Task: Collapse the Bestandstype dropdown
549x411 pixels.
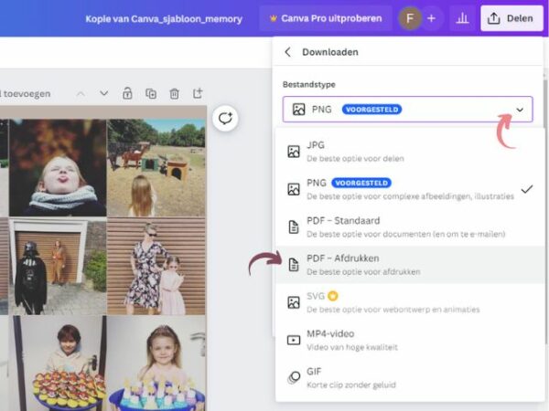Action: [x=520, y=110]
